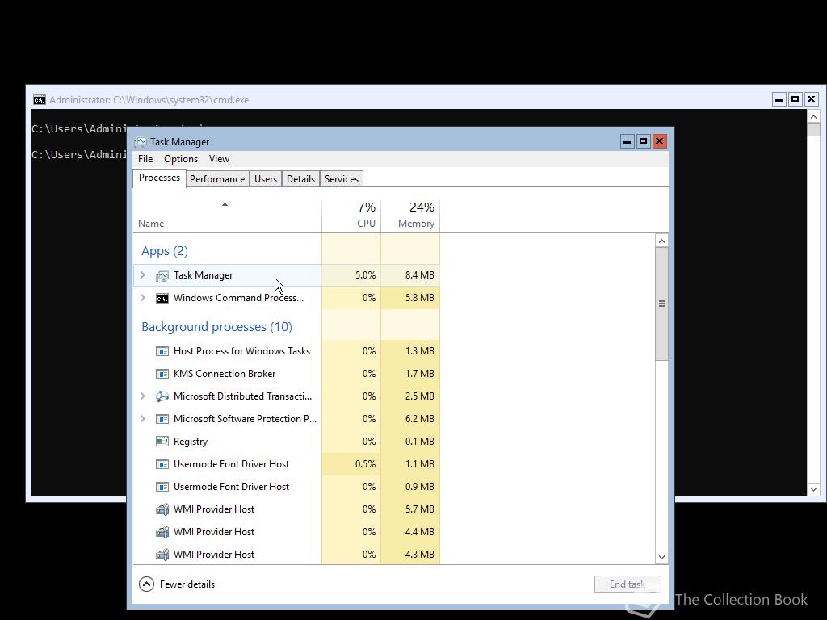Expand Microsoft Software Protection row
Screen dimensions: 827x620
[142, 419]
